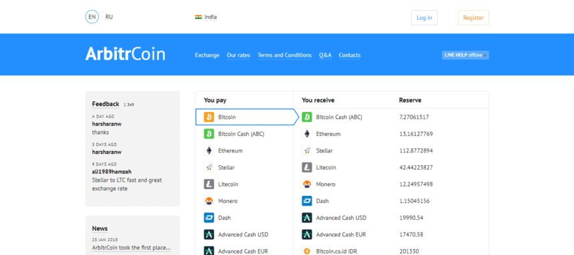Select Monero text under You pay

228,201
